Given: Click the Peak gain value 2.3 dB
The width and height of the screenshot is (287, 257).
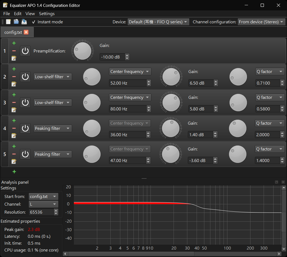Looking at the screenshot, I should 34,229.
